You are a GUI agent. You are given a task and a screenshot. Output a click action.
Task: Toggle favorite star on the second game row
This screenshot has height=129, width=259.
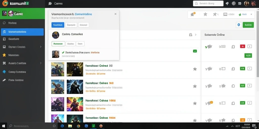point(195,86)
